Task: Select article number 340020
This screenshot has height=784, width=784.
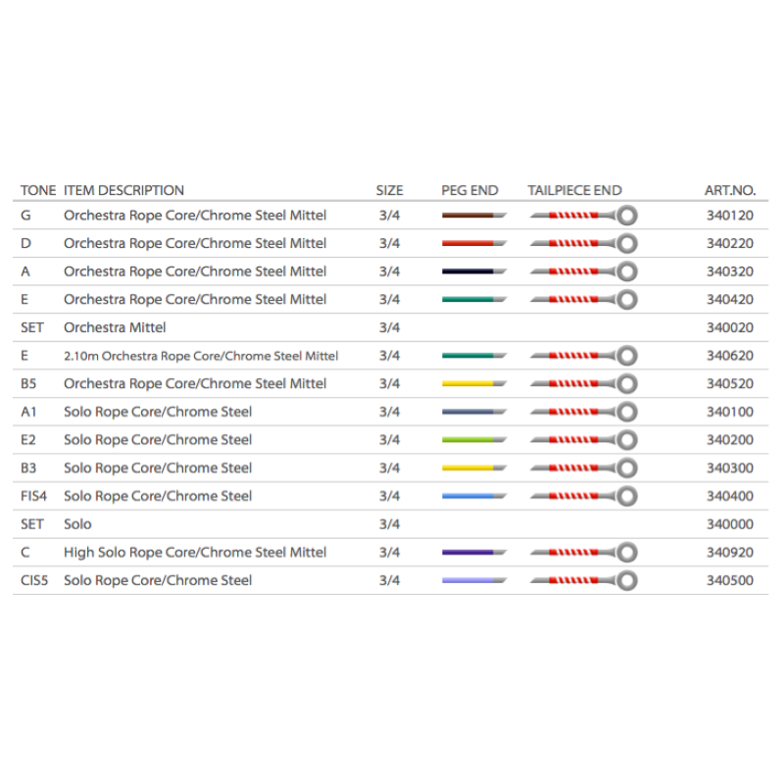Action: coord(730,327)
